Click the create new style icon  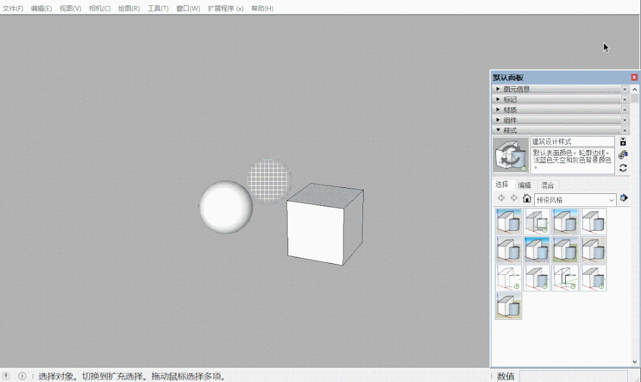point(623,155)
